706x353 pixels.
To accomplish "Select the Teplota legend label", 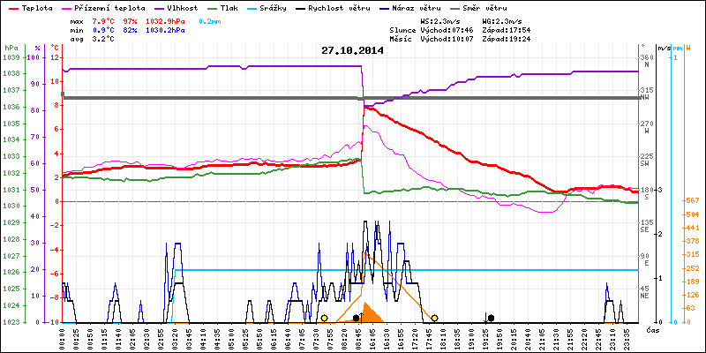I will coord(37,8).
